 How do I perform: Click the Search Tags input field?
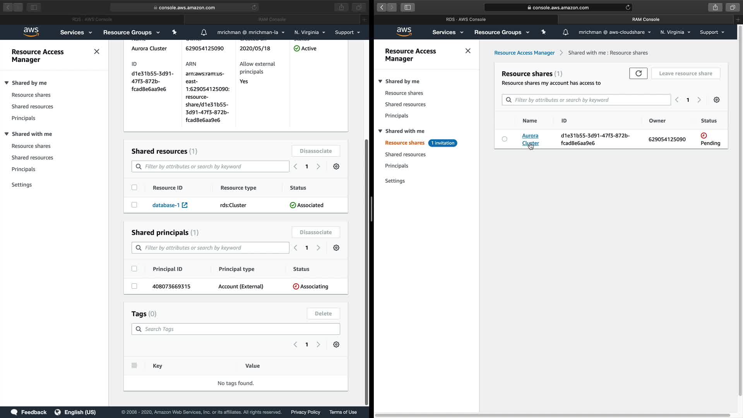[x=236, y=329]
